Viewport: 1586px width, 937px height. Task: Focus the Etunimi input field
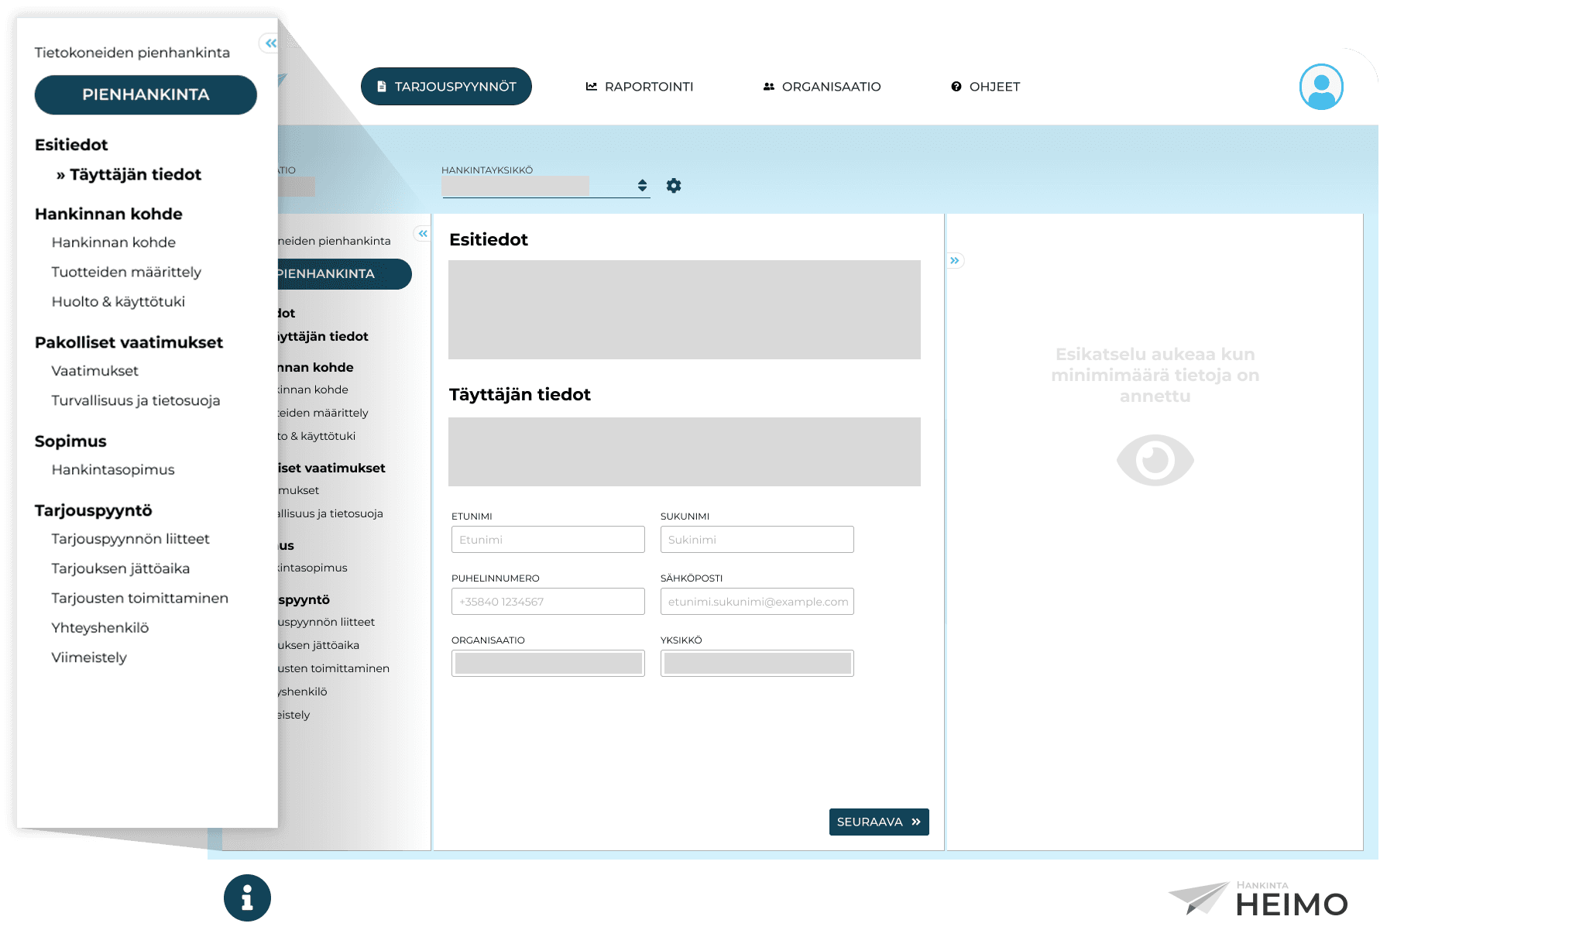[548, 540]
